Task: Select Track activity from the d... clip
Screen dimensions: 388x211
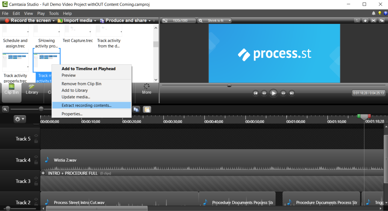Action: (109, 36)
